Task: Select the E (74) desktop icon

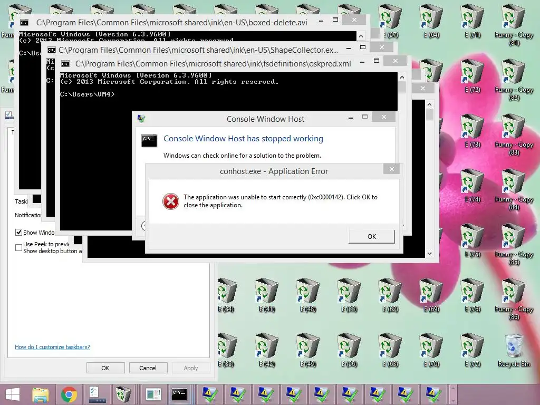Action: (x=472, y=186)
